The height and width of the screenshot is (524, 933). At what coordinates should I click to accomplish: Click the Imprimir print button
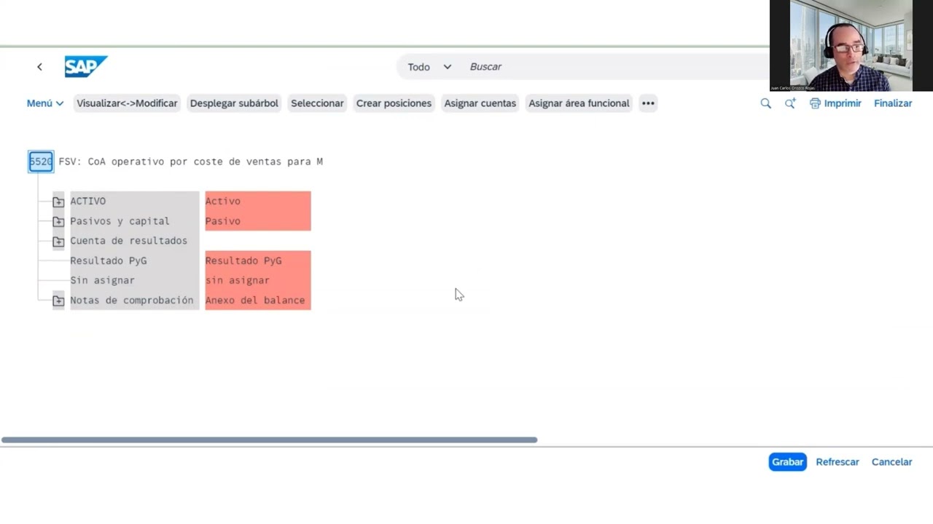[x=835, y=103]
